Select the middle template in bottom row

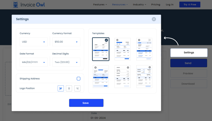pyautogui.click(x=122, y=77)
